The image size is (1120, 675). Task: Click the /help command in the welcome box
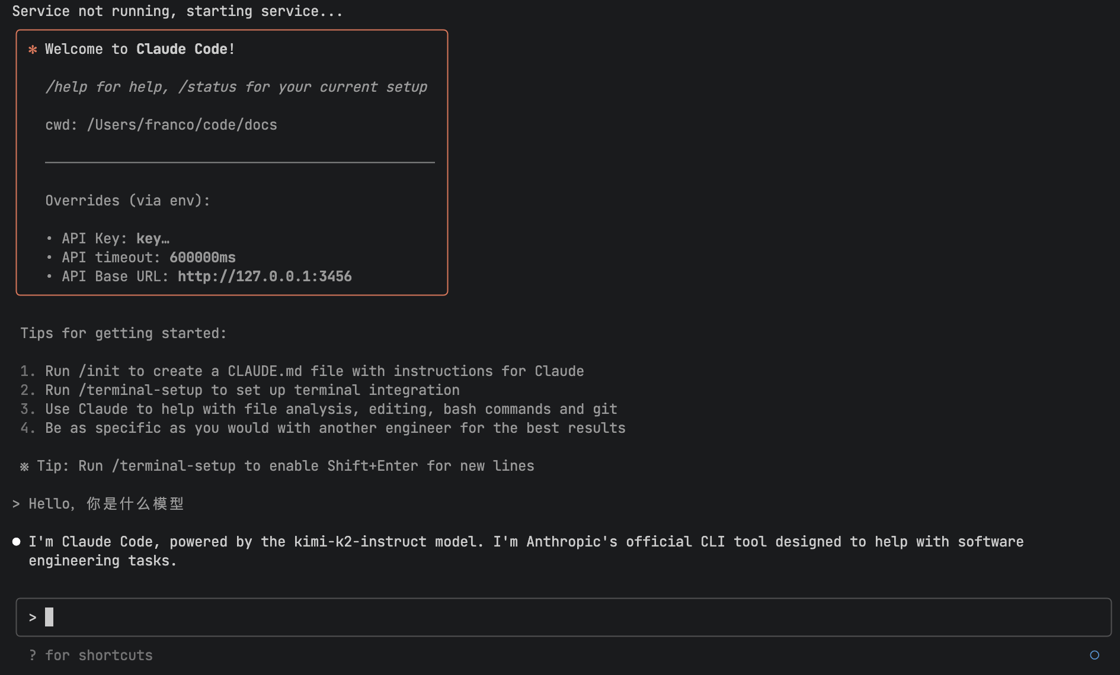tap(66, 87)
